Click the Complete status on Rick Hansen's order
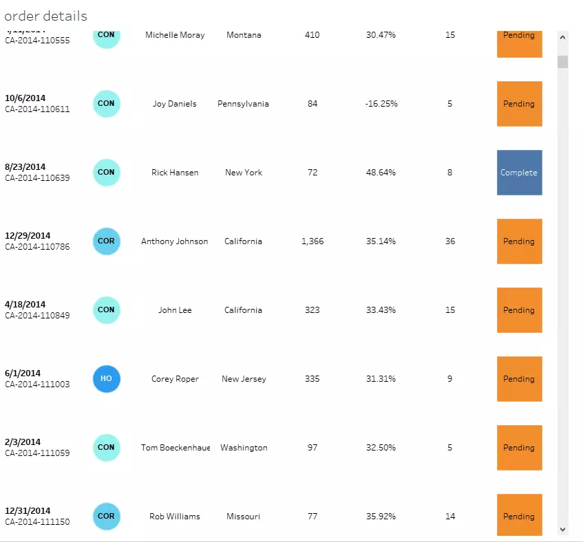Image resolution: width=583 pixels, height=542 pixels. 519,173
